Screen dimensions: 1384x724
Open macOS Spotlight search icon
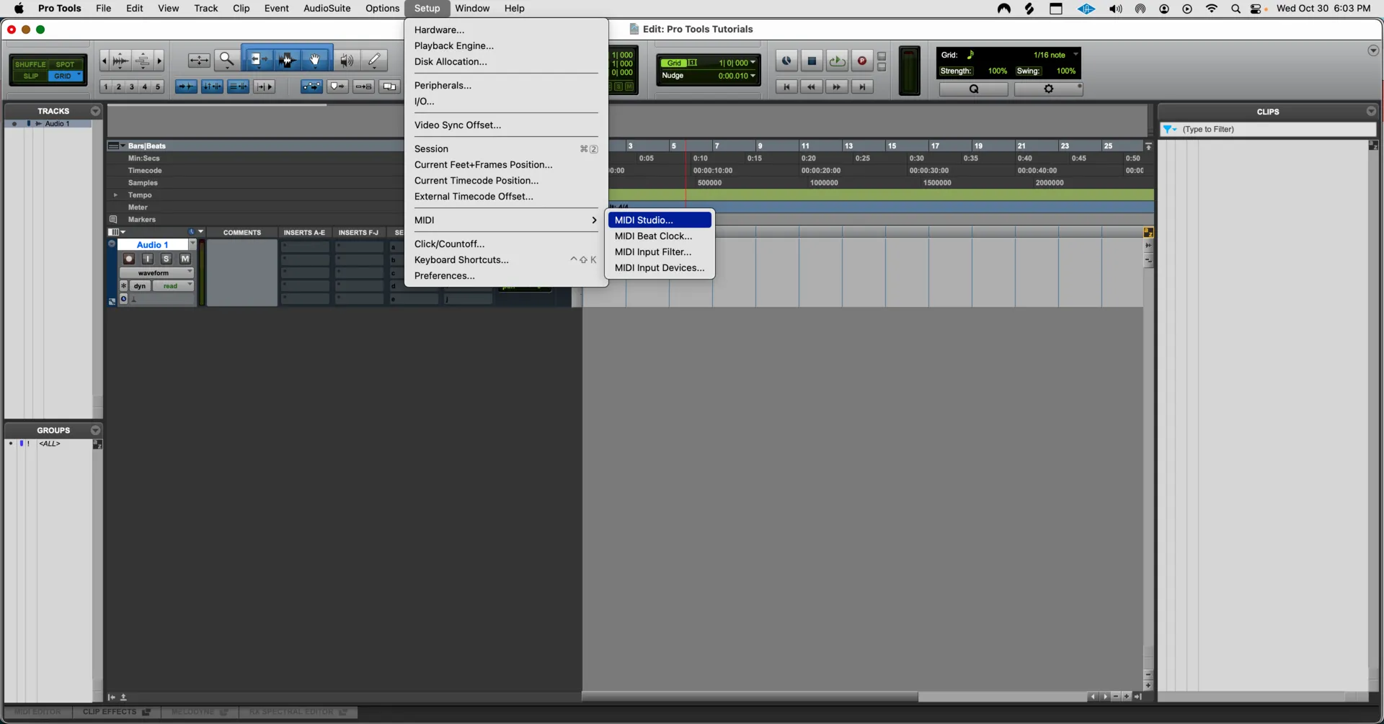click(x=1236, y=9)
